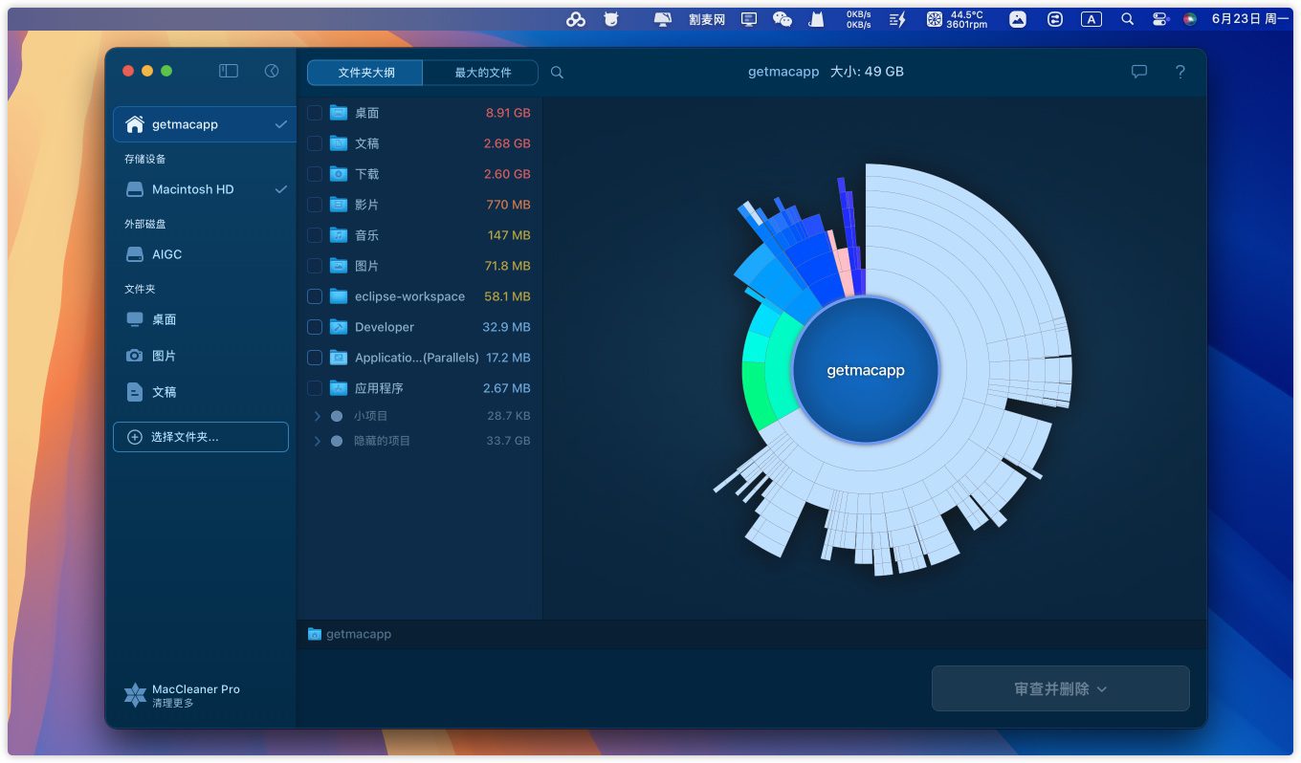Select the AIGC external disk
Image resolution: width=1301 pixels, height=763 pixels.
pyautogui.click(x=166, y=254)
